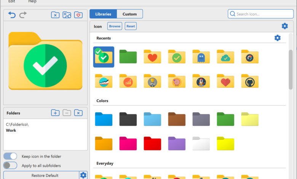Pick the red folder color
The width and height of the screenshot is (297, 179).
click(x=152, y=144)
